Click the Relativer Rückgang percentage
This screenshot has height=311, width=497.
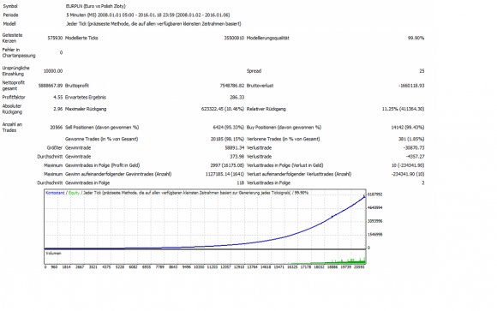tap(404, 109)
